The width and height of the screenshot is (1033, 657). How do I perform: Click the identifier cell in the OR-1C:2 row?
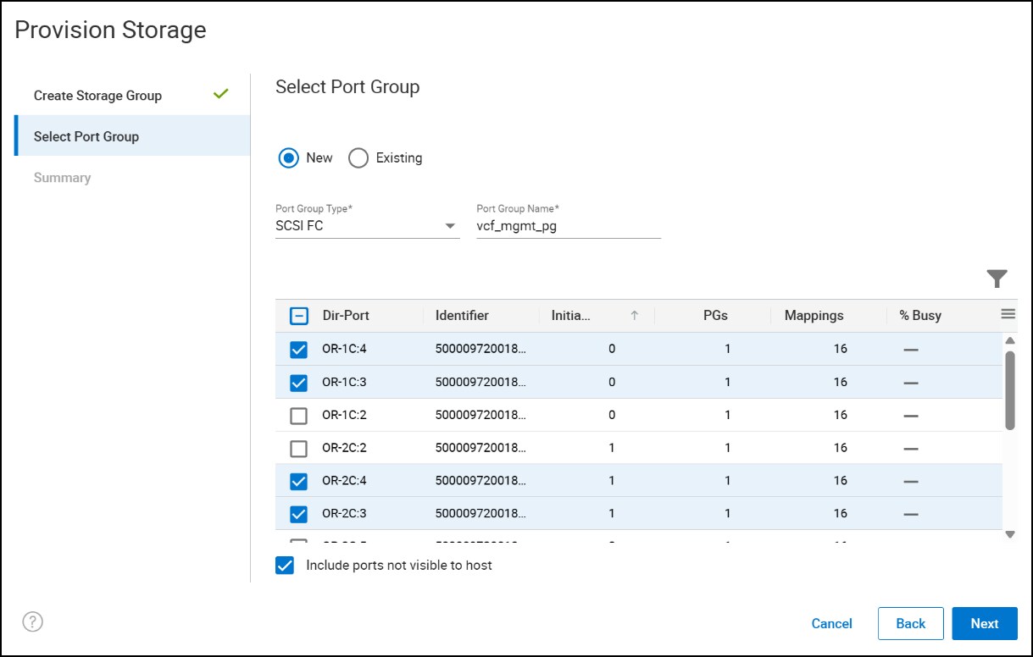pos(480,415)
